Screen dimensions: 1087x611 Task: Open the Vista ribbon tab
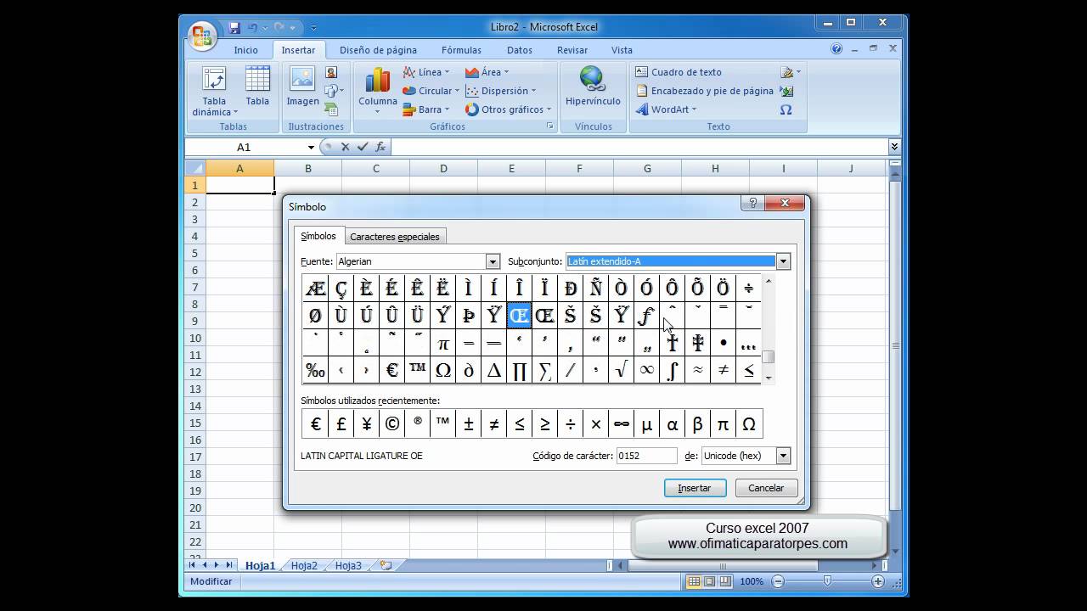click(x=622, y=50)
